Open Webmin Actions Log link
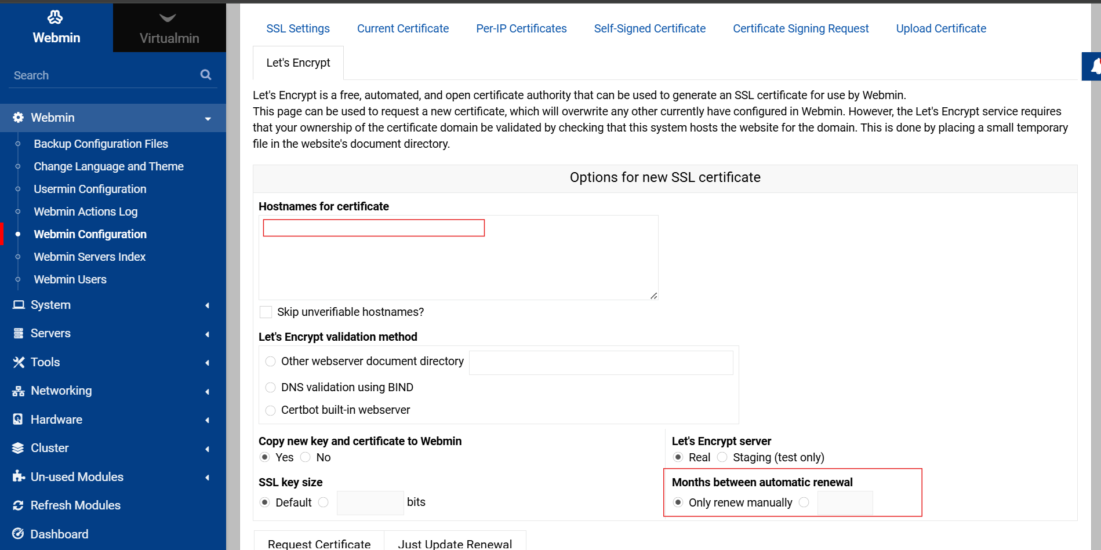This screenshot has width=1101, height=550. (x=86, y=212)
